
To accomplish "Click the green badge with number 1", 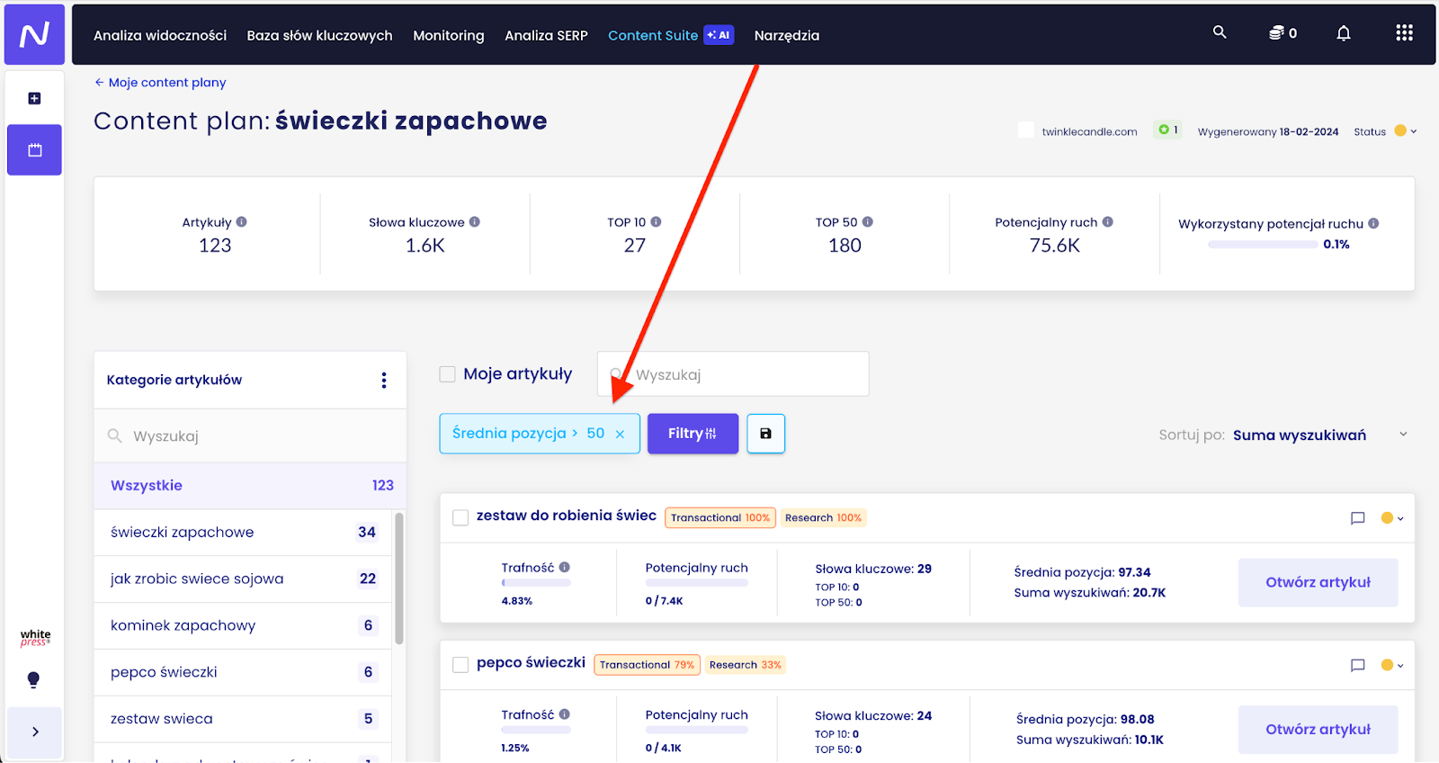I will tap(1168, 130).
